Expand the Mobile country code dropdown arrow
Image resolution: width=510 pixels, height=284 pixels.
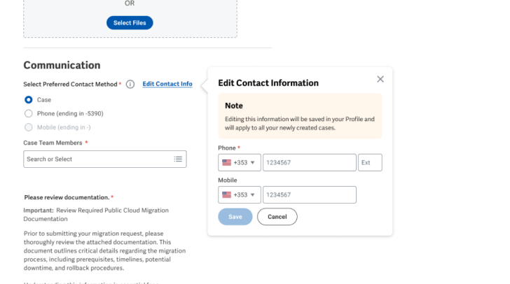(x=252, y=195)
